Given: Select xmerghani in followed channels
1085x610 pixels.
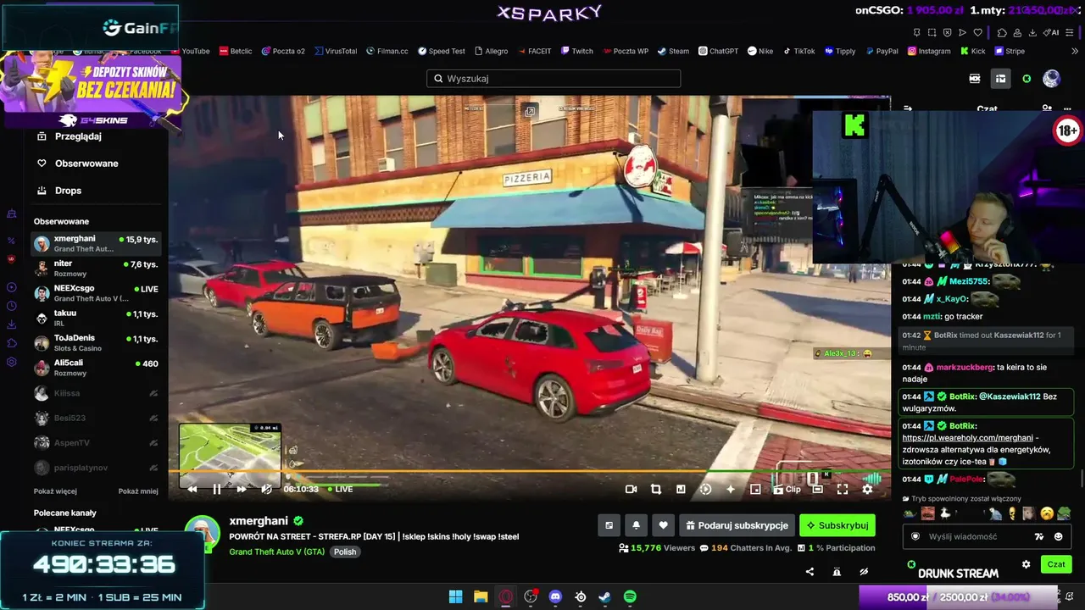Looking at the screenshot, I should click(96, 244).
